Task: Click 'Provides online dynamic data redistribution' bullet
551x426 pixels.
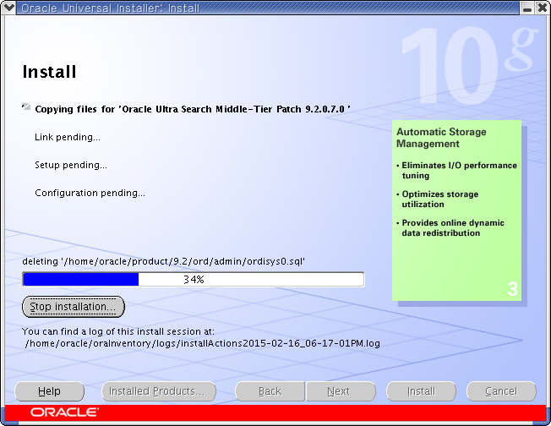Action: pyautogui.click(x=450, y=227)
